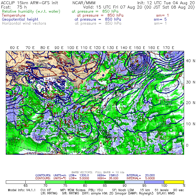
Task: Click the red 'LOW= 5.0000' legend value
Action: coord(79,178)
